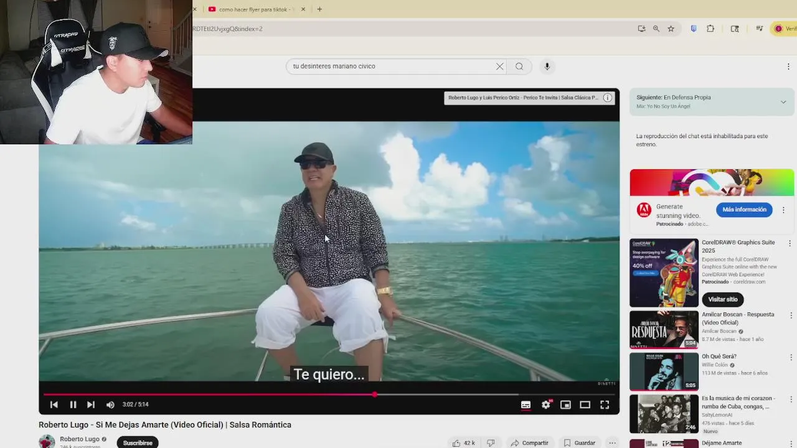Open options menu for the Adobe ad
Image resolution: width=797 pixels, height=448 pixels.
(x=783, y=210)
